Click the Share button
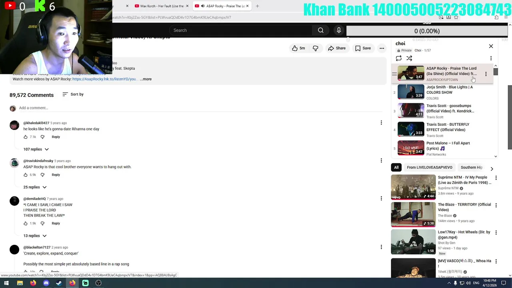512x288 pixels. click(337, 48)
